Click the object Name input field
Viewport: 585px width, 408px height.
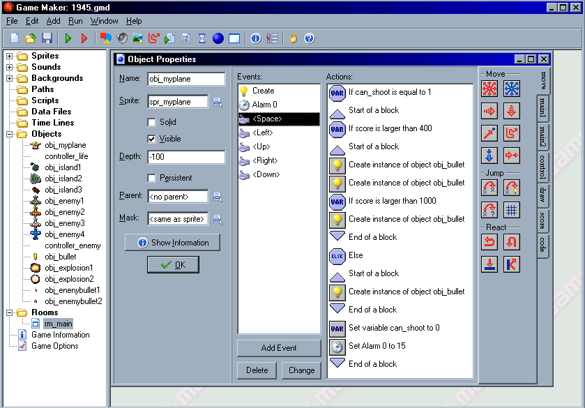186,79
